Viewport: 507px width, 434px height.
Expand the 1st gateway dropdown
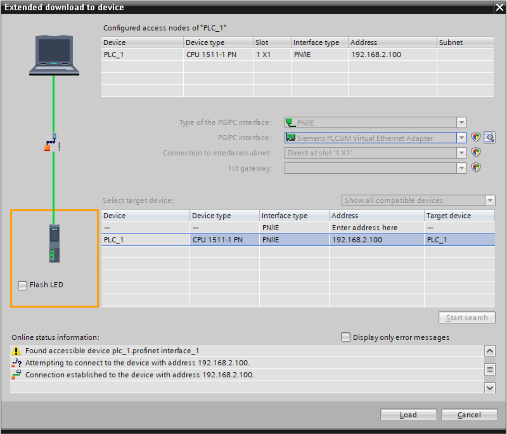coord(462,168)
